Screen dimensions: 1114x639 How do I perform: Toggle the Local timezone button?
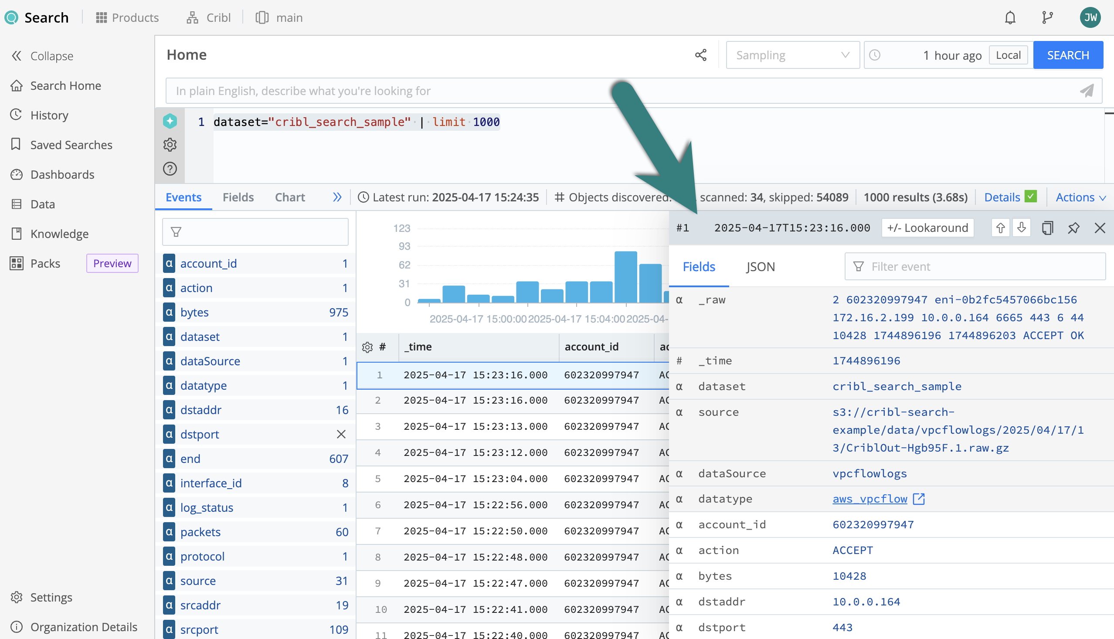[x=1008, y=55]
